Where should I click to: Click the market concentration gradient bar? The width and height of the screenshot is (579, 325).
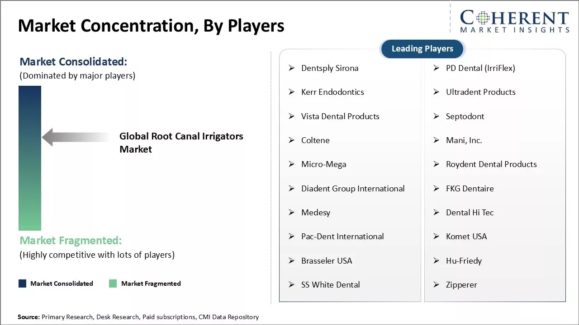pos(30,158)
